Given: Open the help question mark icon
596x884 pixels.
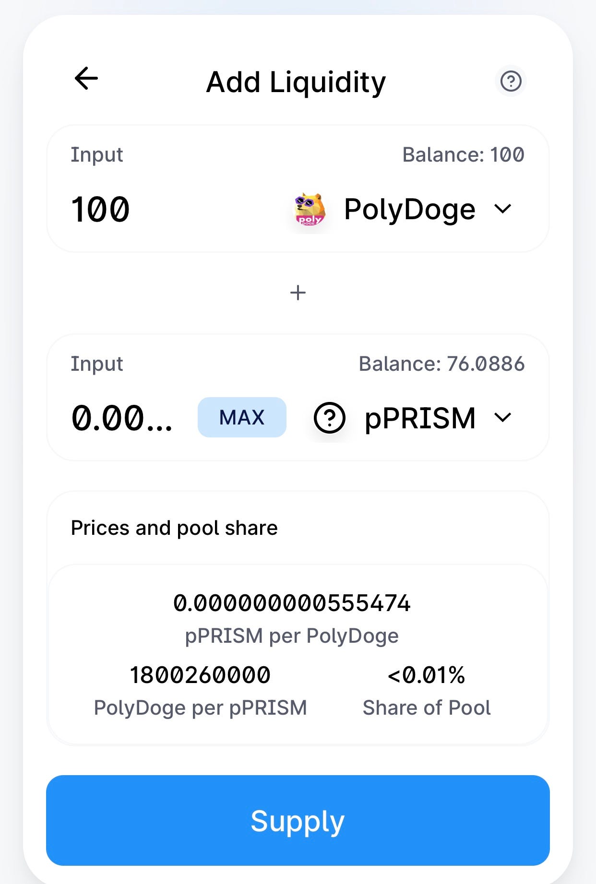Looking at the screenshot, I should (x=511, y=81).
